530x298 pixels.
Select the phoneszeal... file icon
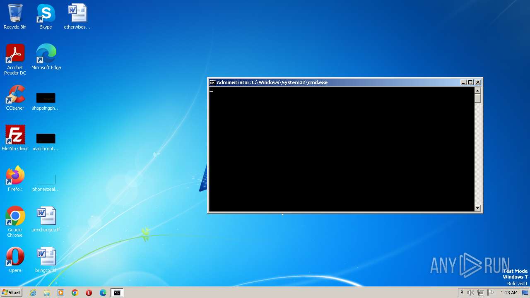46,183
